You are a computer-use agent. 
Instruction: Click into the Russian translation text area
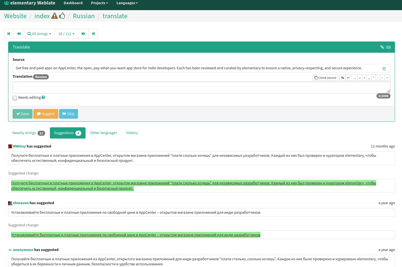201,88
